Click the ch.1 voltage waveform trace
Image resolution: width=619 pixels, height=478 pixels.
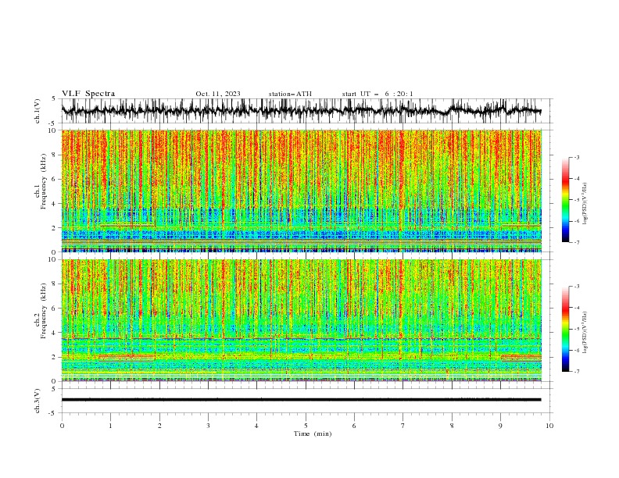click(x=301, y=111)
